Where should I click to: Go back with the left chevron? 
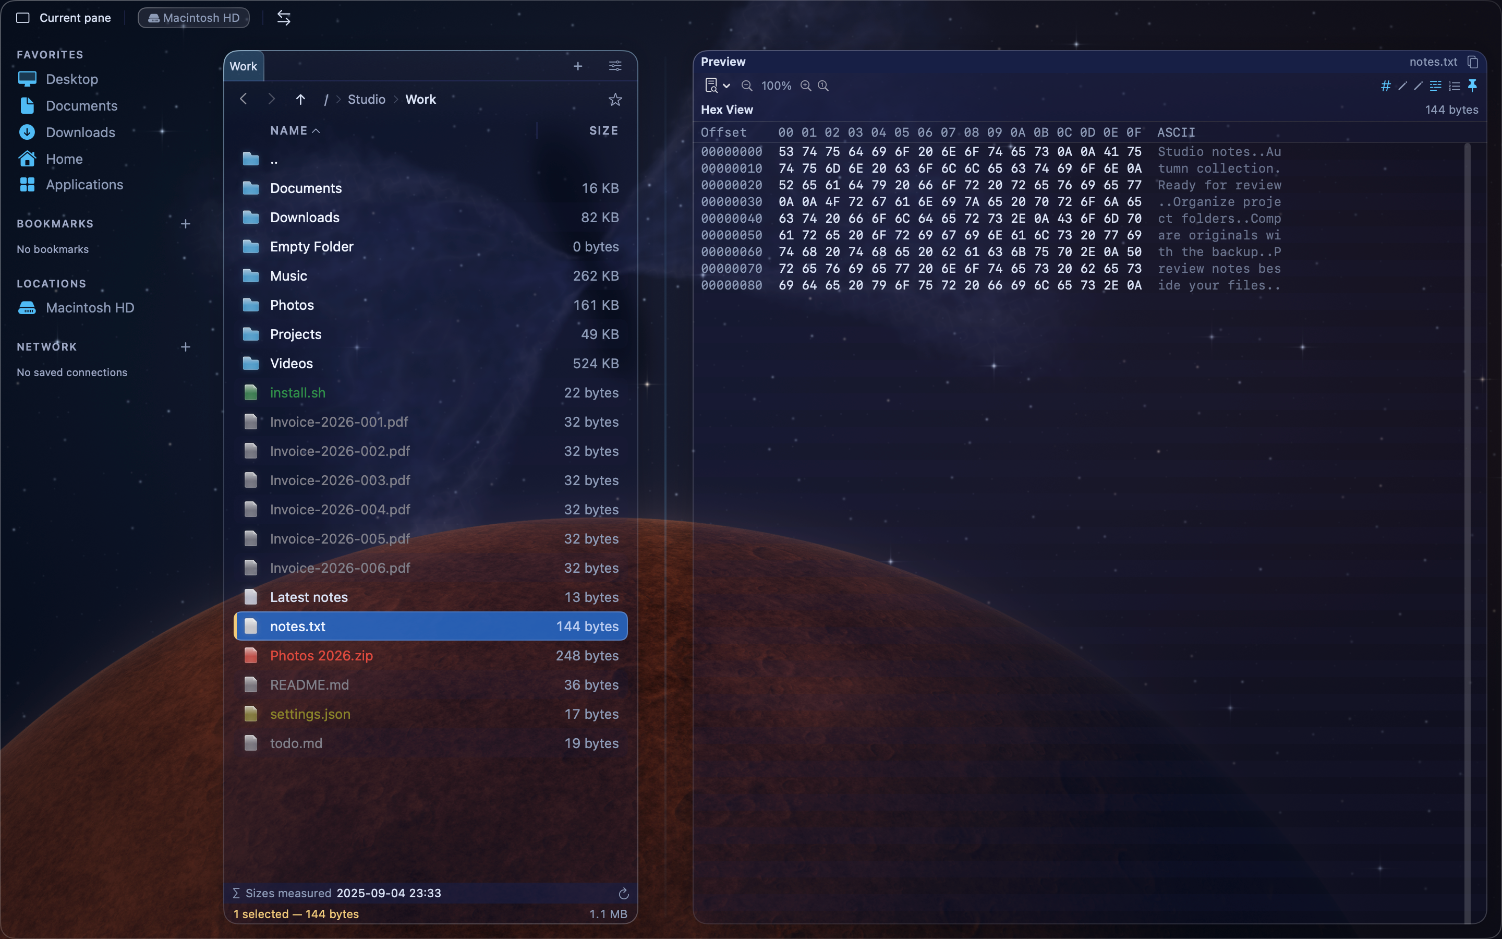[244, 99]
